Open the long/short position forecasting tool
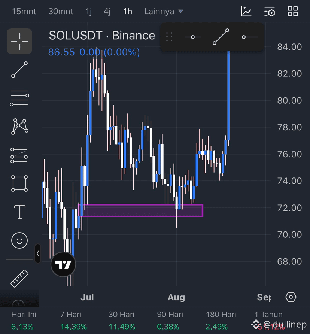The image size is (310, 334). [x=19, y=155]
